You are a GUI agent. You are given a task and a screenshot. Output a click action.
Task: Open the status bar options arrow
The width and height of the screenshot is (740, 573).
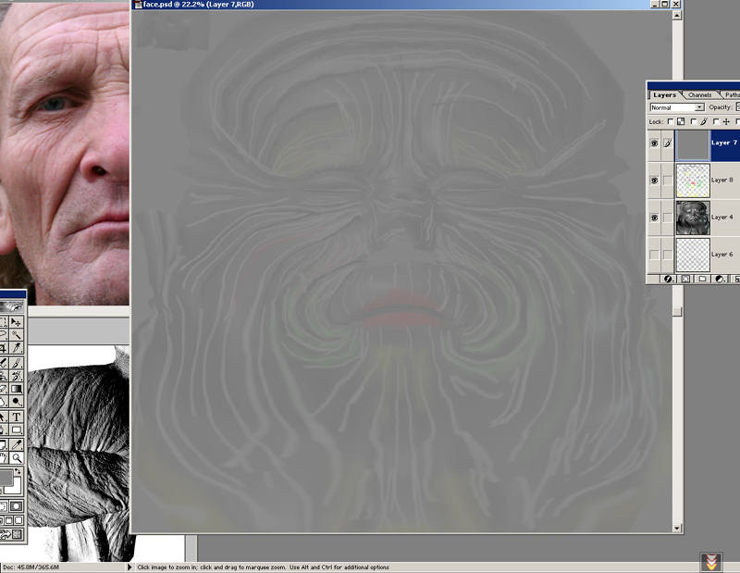(x=129, y=567)
